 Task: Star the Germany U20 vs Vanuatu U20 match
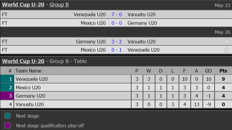226,42
